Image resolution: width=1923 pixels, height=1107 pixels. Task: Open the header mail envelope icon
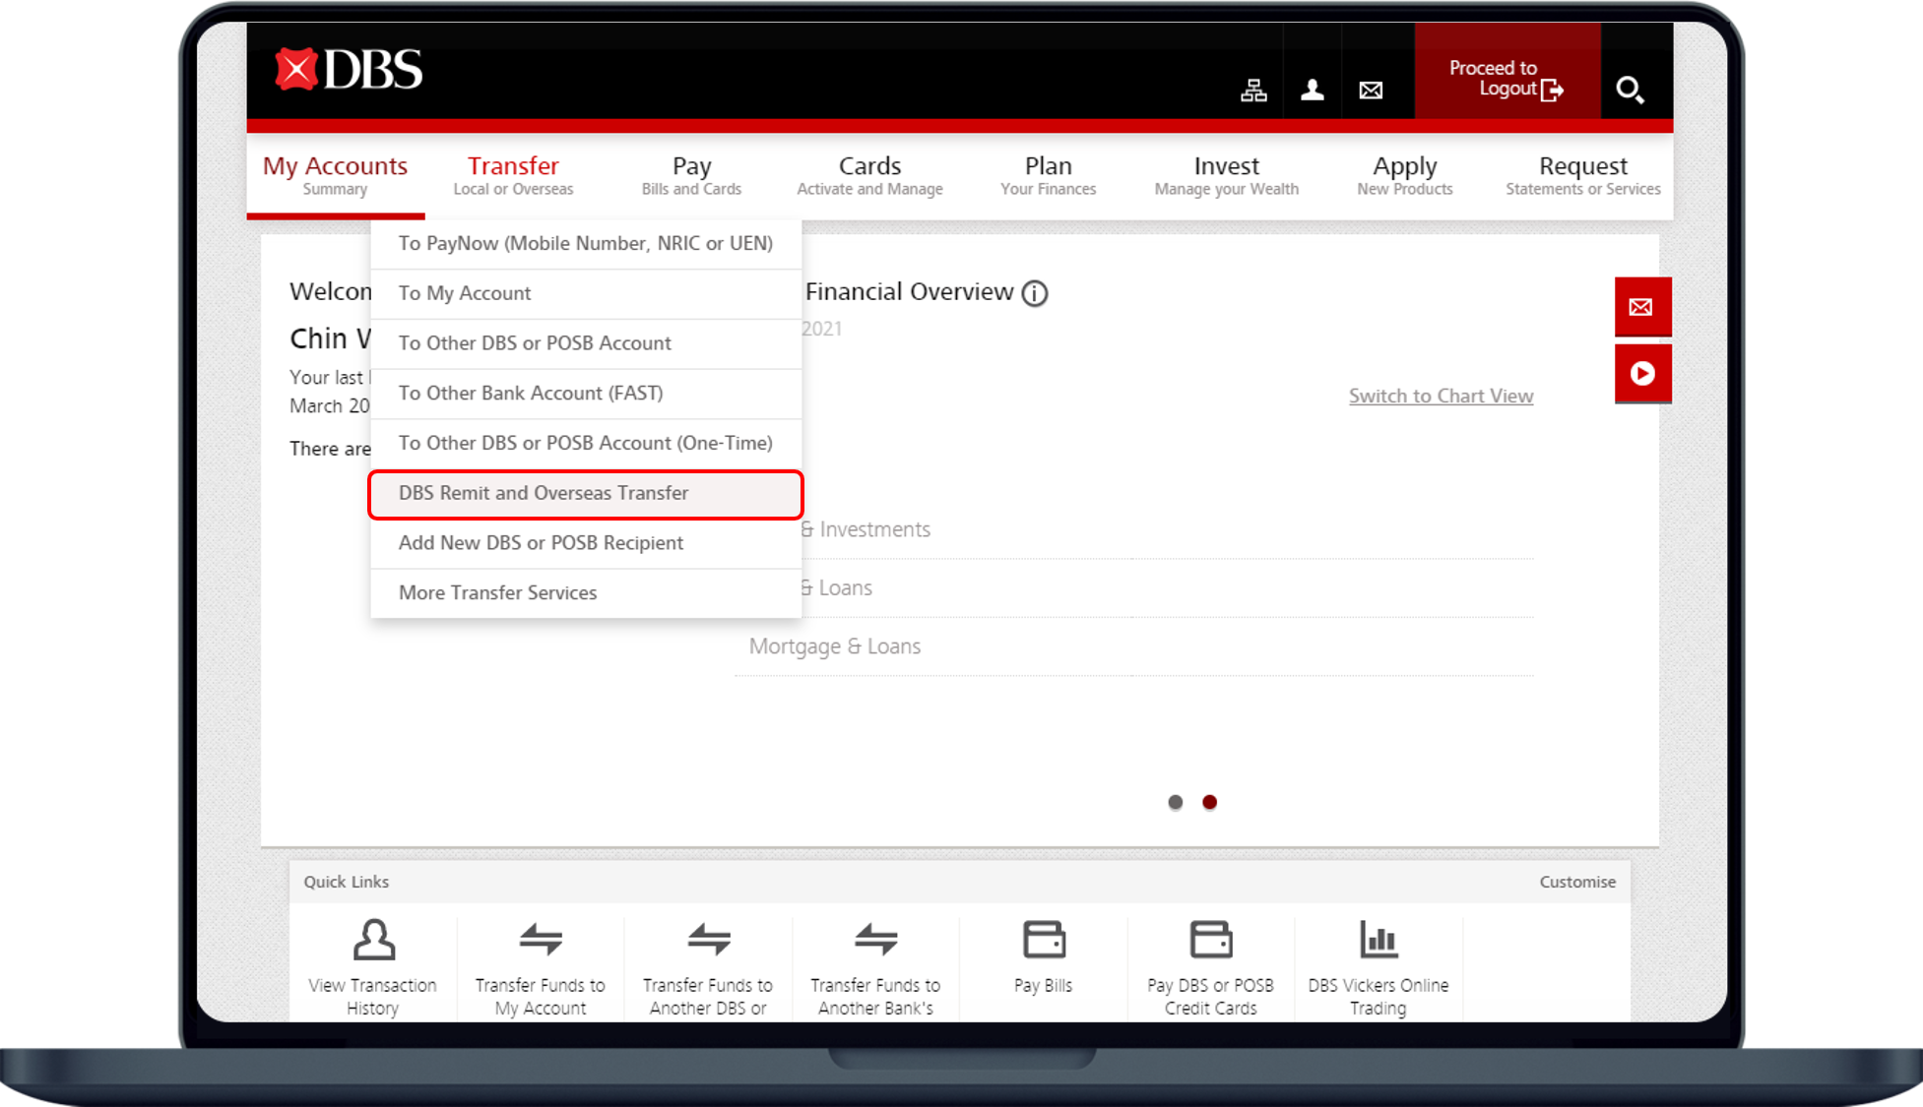click(x=1371, y=91)
